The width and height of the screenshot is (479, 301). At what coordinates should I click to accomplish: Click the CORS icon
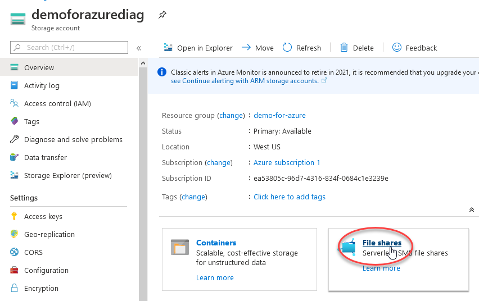pos(14,252)
